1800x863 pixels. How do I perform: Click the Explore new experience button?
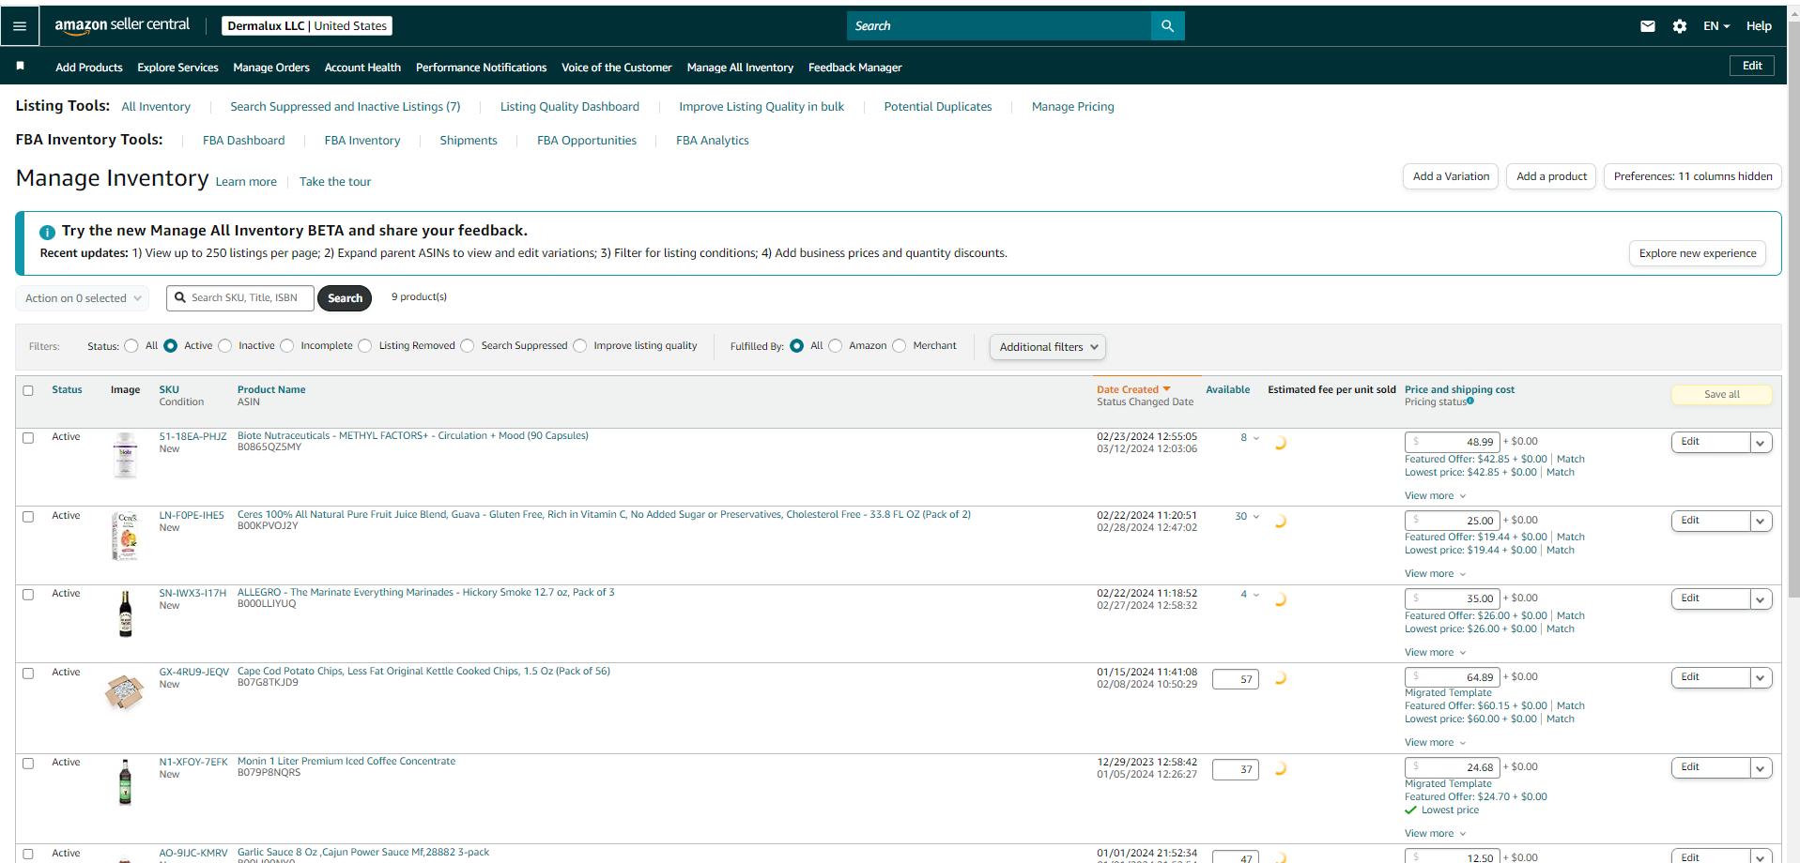click(1698, 253)
